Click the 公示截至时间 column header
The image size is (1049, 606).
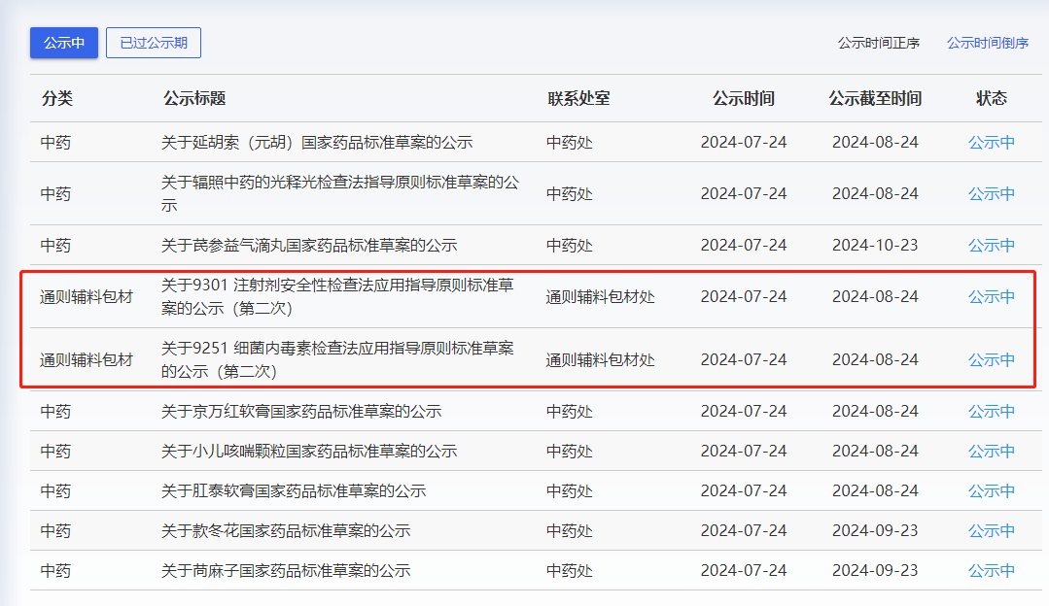(875, 98)
